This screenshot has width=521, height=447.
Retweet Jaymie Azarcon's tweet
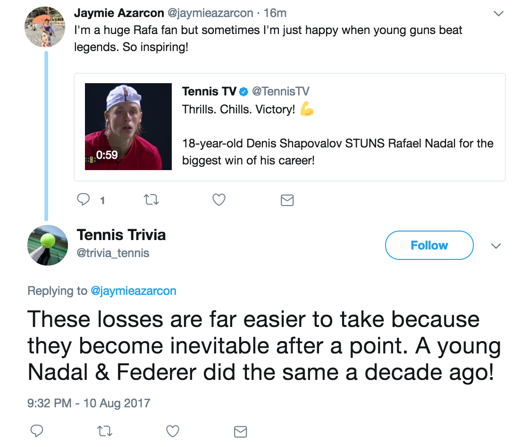(151, 200)
